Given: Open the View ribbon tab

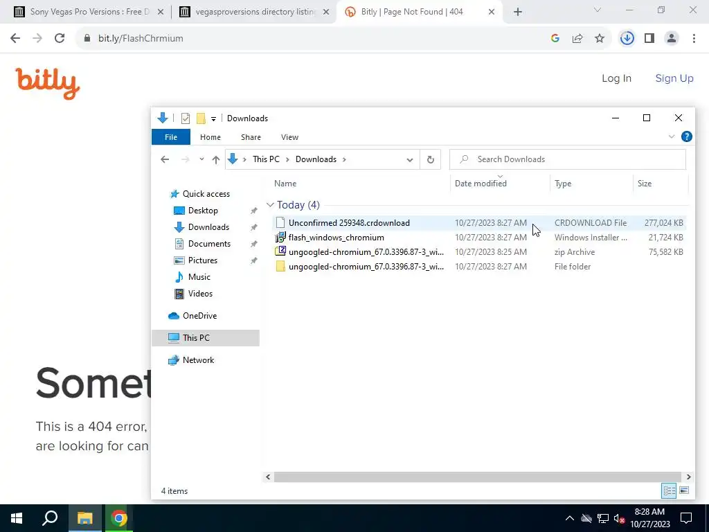Looking at the screenshot, I should point(289,137).
